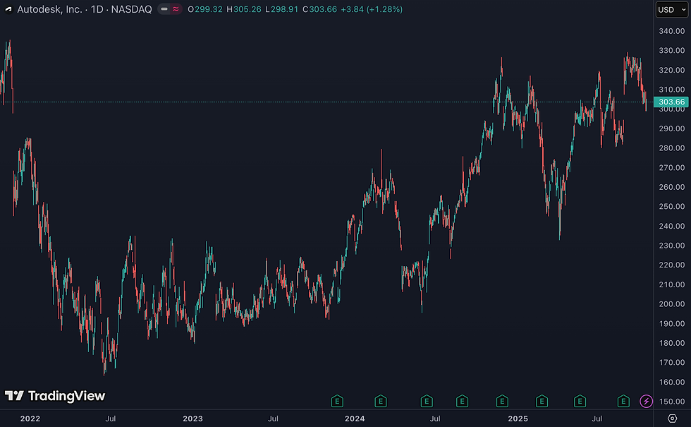691x427 pixels.
Task: Click the 150.00 price axis label
Action: tap(671, 402)
